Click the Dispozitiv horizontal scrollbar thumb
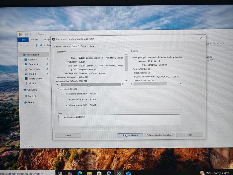The height and width of the screenshot is (175, 233). tap(91, 84)
